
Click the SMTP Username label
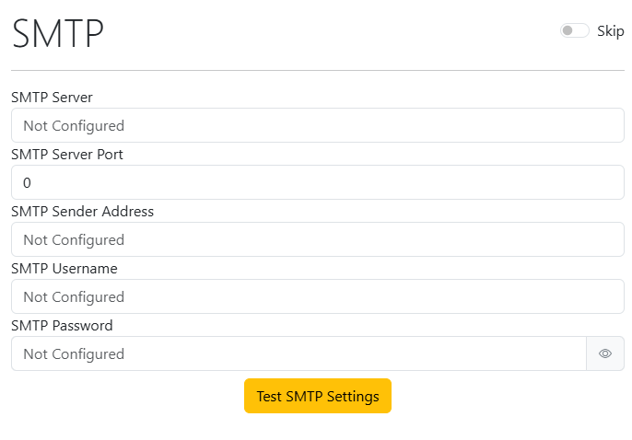64,268
